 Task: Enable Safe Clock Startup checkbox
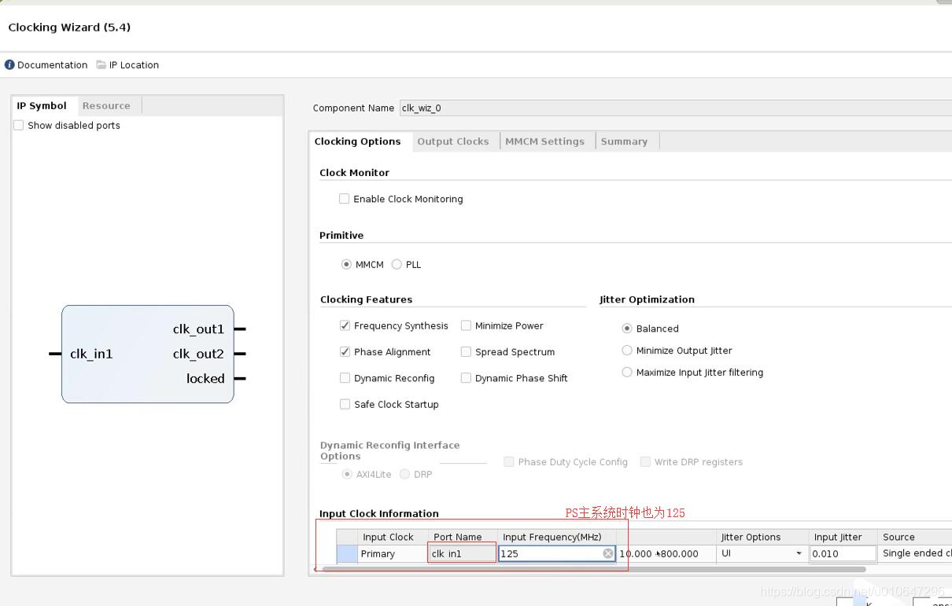(x=345, y=404)
